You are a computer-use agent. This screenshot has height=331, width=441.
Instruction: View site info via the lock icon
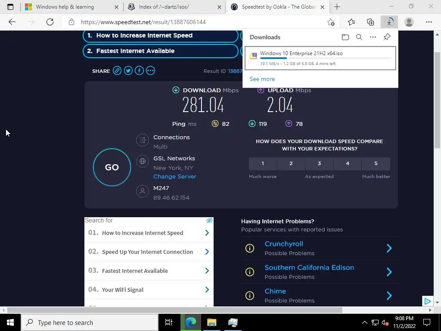tap(71, 22)
